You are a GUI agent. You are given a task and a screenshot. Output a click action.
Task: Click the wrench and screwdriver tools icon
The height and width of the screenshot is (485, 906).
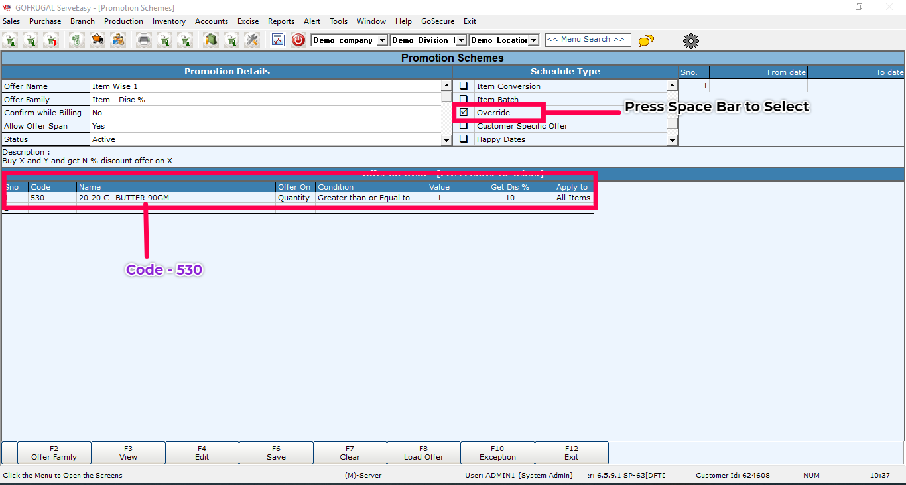[251, 40]
